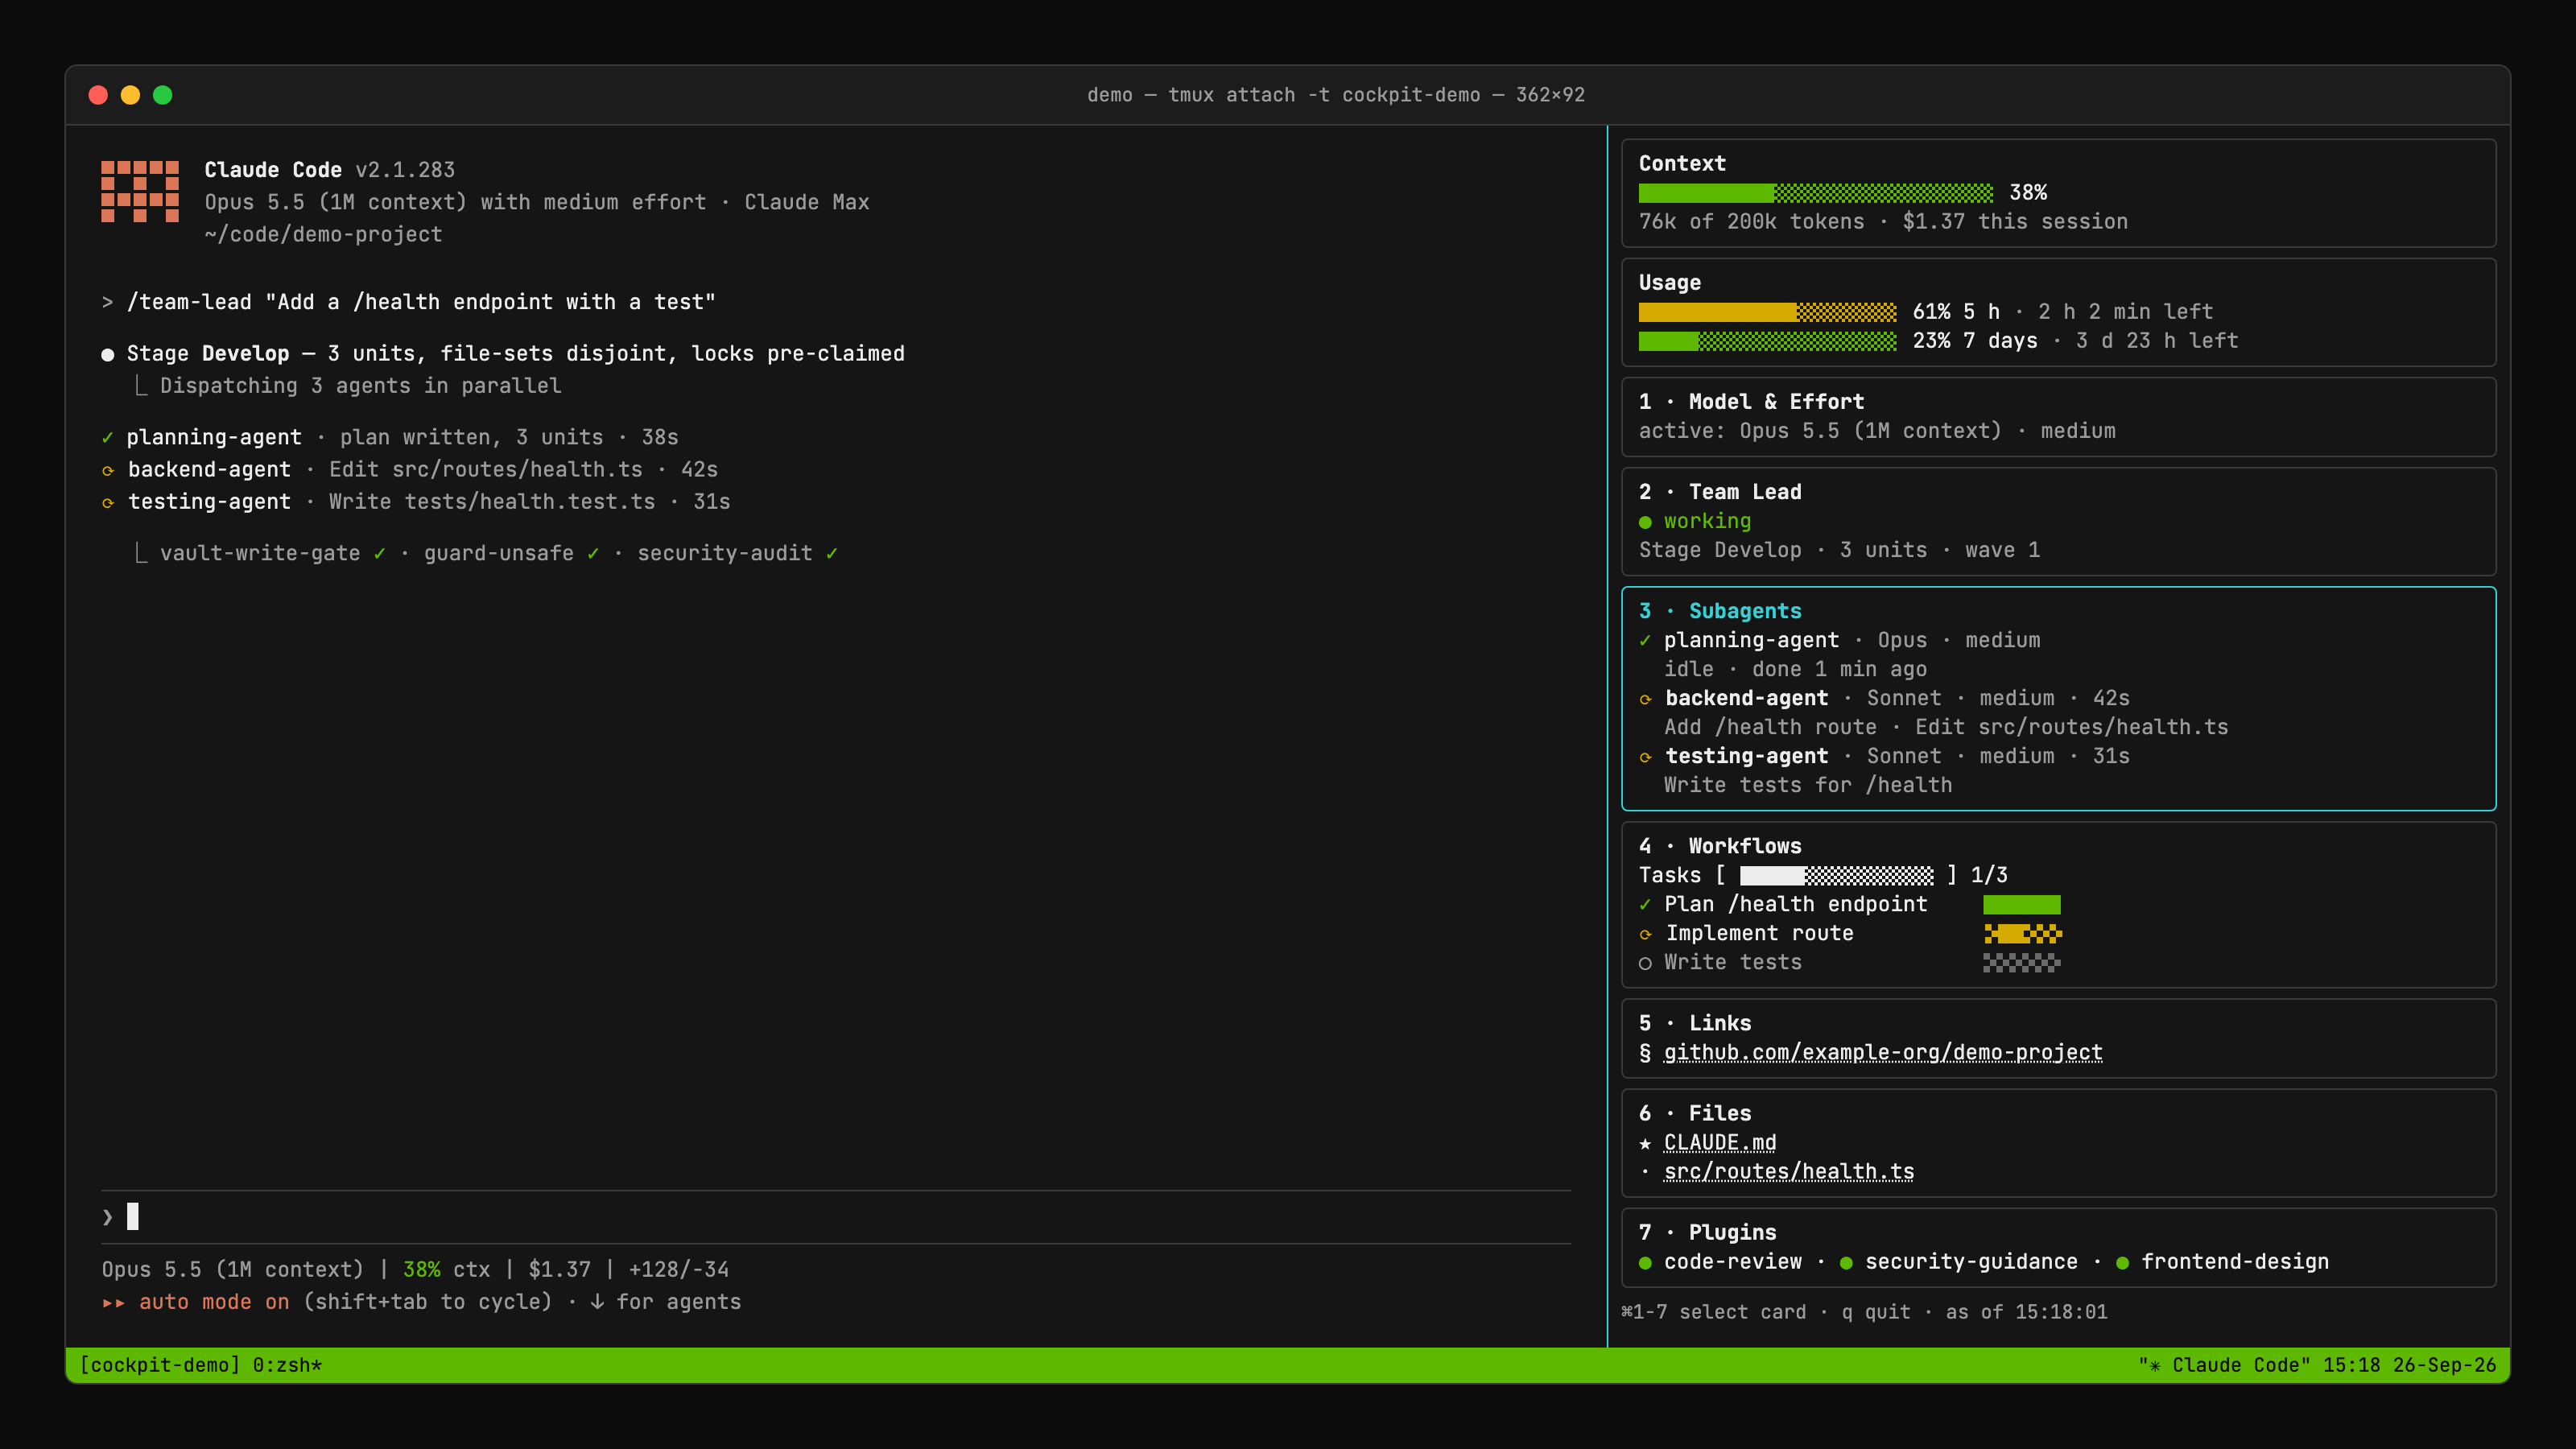Click the spinner icon beside testing-agent Write tests/health.test.ts
The width and height of the screenshot is (2576, 1449).
click(108, 502)
